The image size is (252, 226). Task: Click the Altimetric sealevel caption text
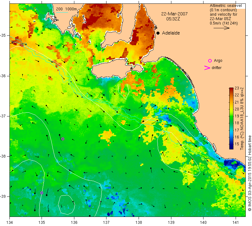pos(226,6)
